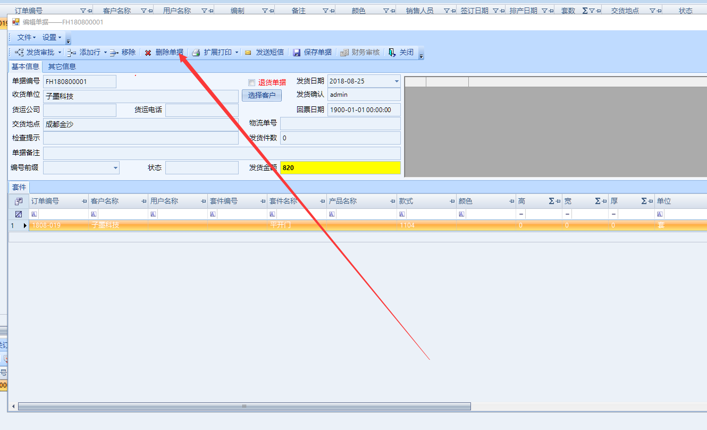Screen dimensions: 707x430
Task: Click the 发货审批 approval flow icon
Action: tap(20, 53)
